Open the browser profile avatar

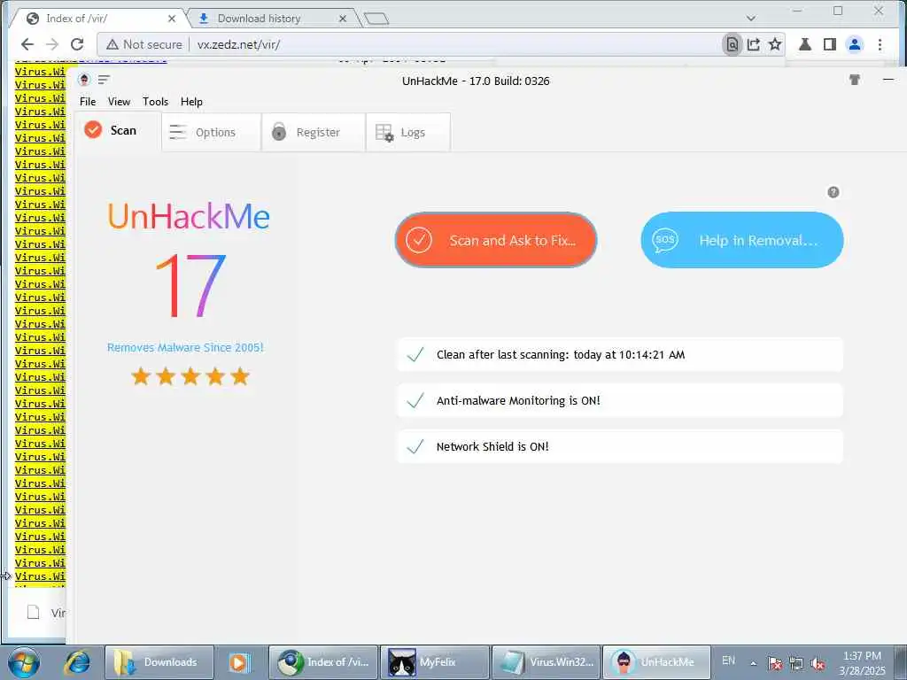855,44
